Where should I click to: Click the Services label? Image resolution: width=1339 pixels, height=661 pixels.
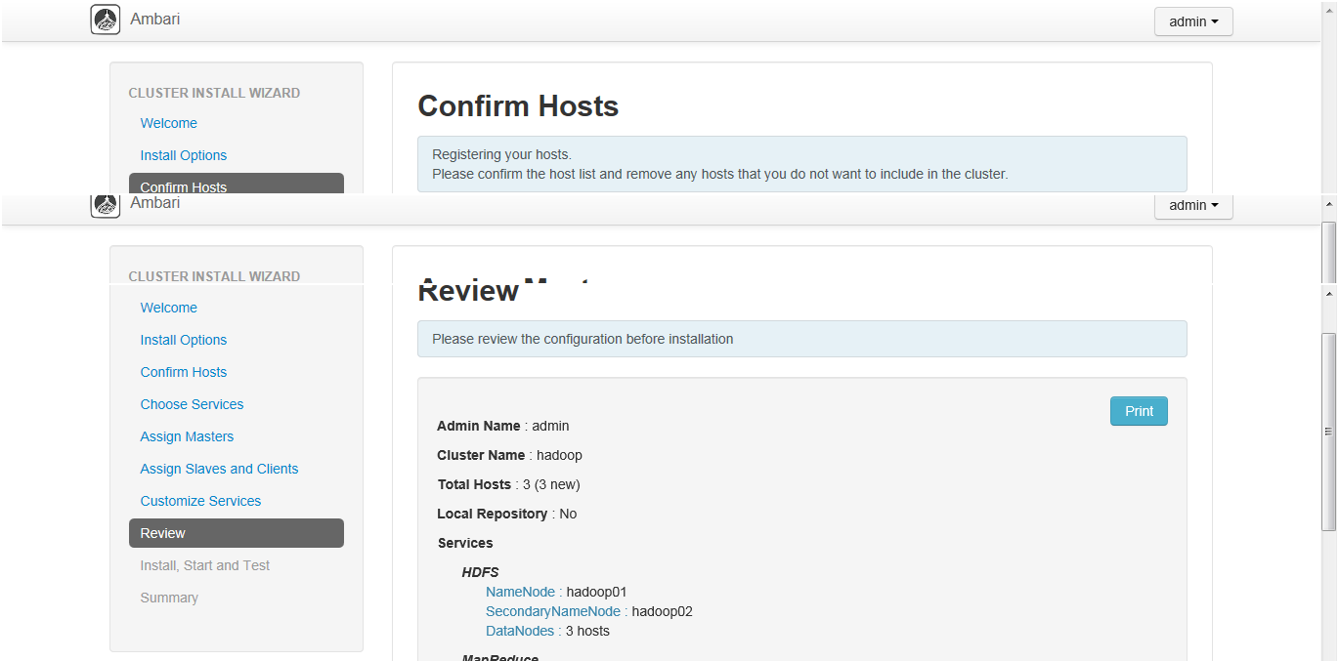[465, 543]
